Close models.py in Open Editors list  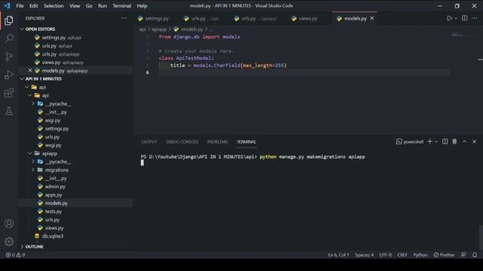click(x=30, y=70)
